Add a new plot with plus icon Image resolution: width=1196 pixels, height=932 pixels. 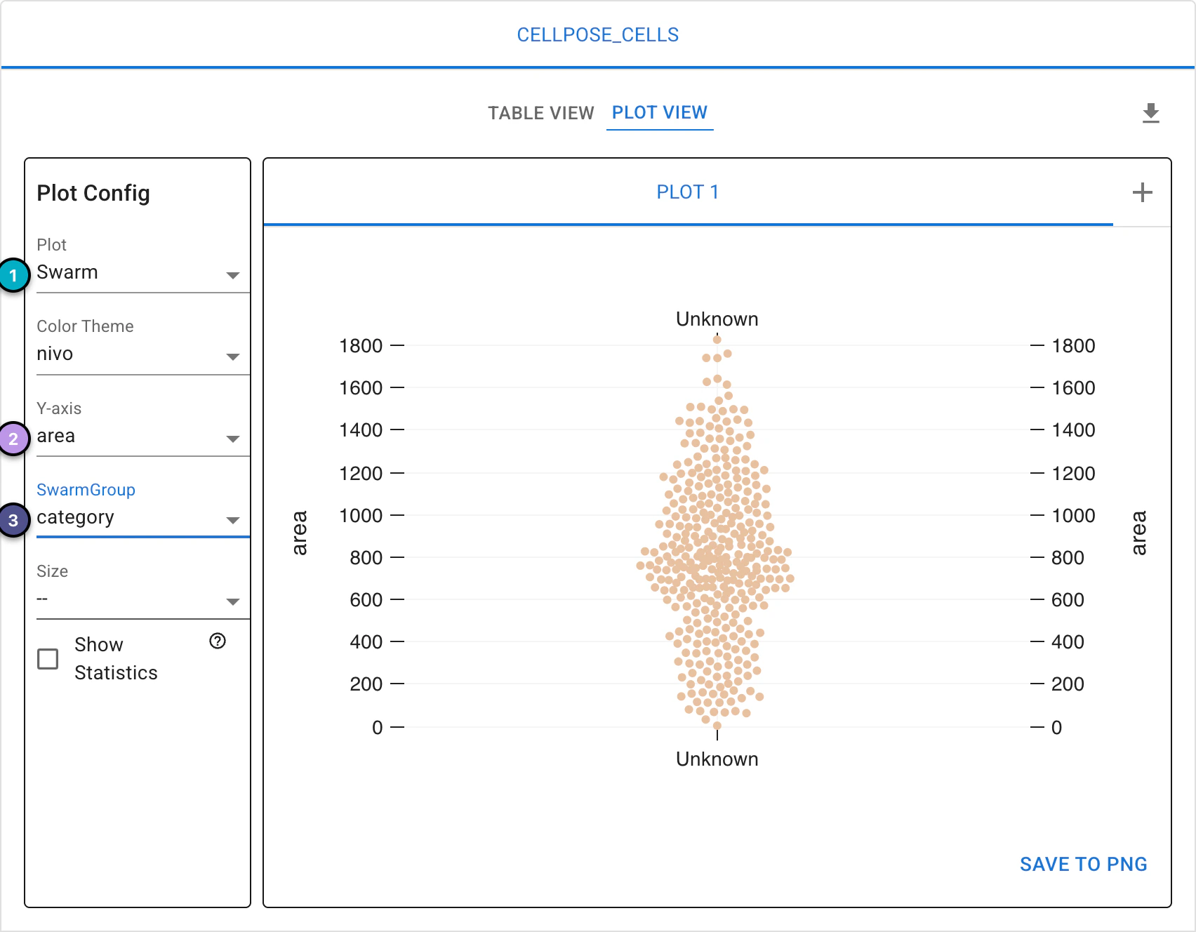pos(1143,192)
